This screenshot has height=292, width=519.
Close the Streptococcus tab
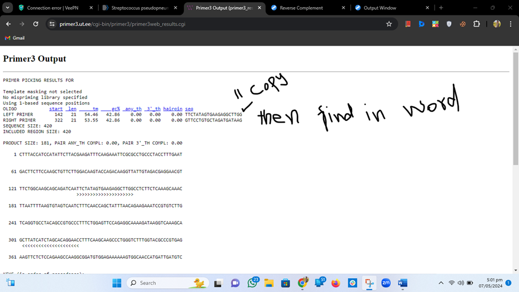176,8
